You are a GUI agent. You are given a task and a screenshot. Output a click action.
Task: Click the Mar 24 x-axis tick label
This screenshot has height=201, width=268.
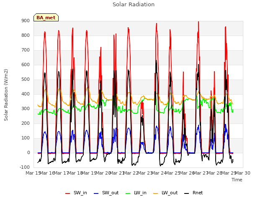[x=159, y=173]
